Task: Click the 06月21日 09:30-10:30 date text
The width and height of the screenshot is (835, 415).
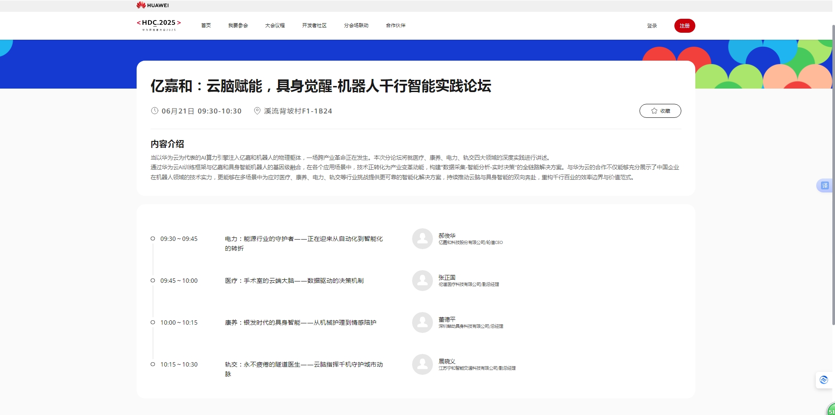Action: tap(202, 111)
